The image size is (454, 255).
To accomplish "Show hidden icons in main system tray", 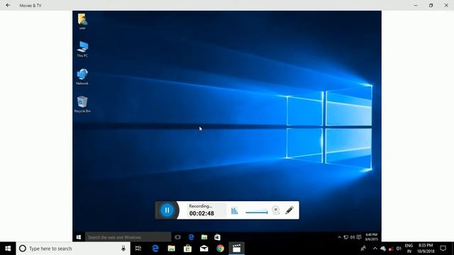I will [375, 249].
